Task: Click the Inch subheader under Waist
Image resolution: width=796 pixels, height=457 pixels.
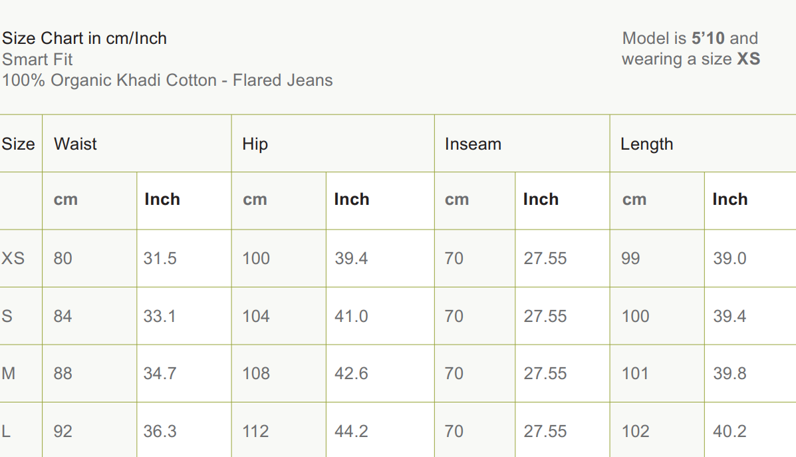Action: (x=162, y=200)
